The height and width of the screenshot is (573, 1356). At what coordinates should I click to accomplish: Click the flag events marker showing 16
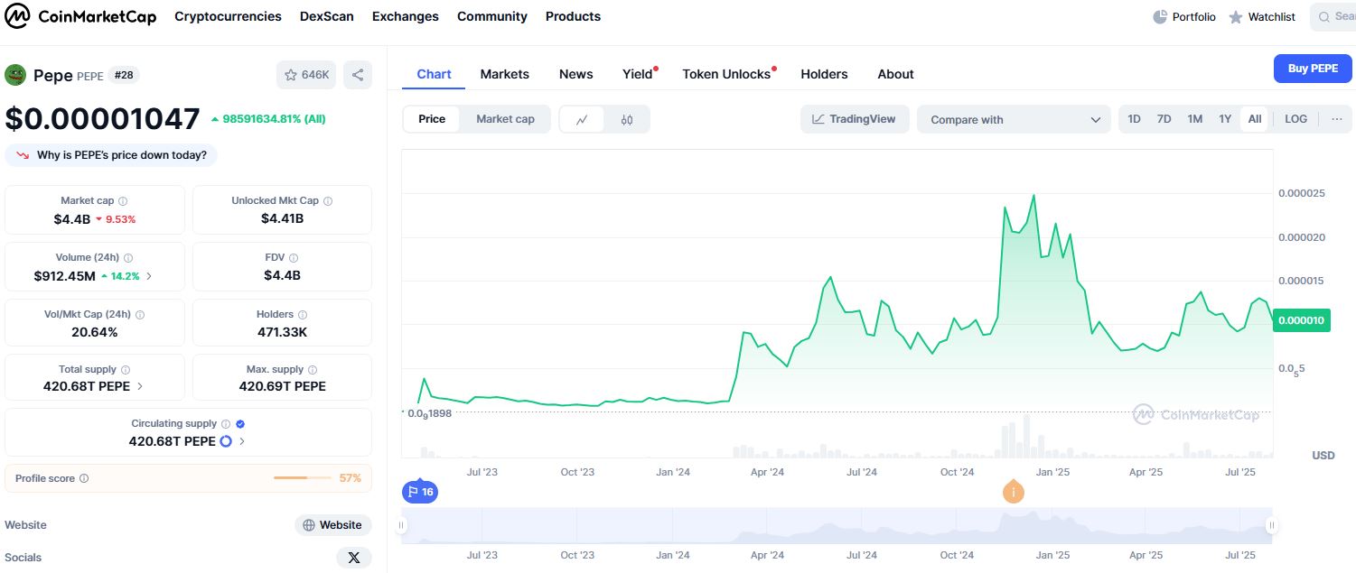point(420,492)
